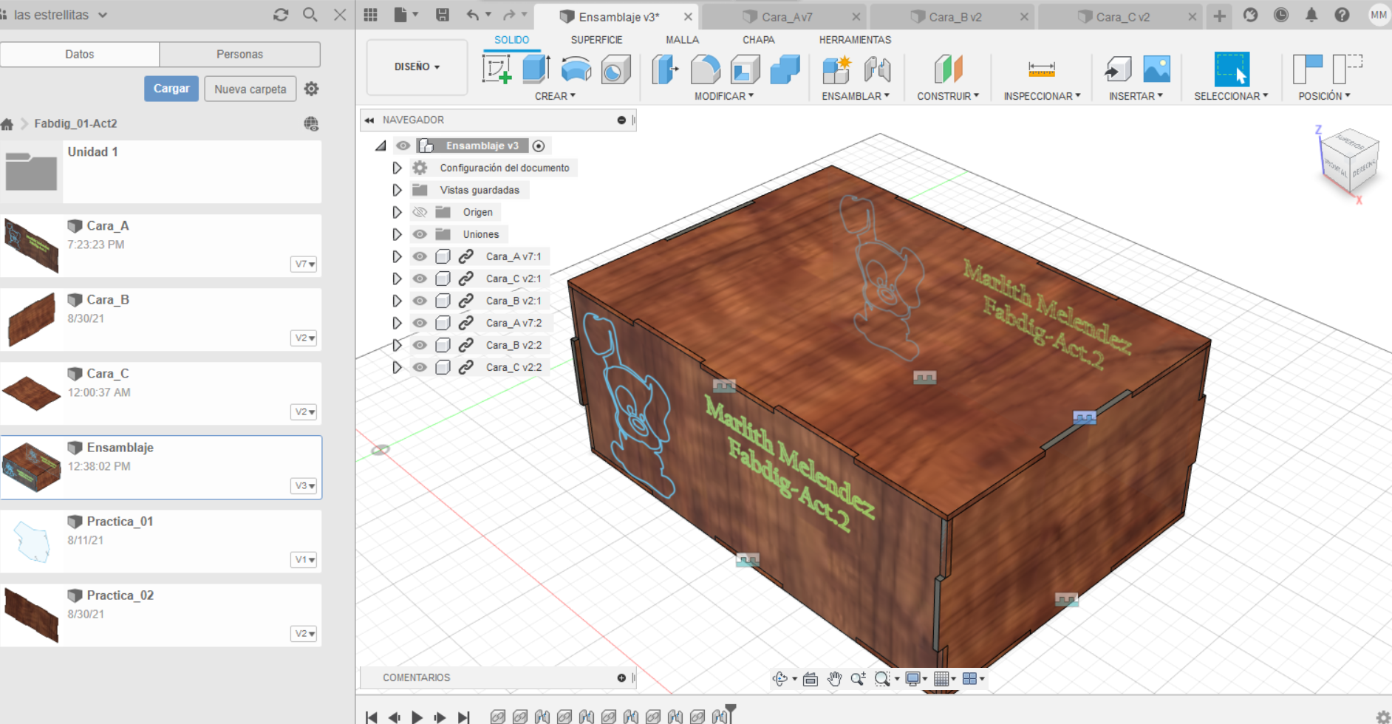This screenshot has height=724, width=1392.
Task: Switch to the HERRAMIENTAS ribbon tab
Action: click(855, 40)
